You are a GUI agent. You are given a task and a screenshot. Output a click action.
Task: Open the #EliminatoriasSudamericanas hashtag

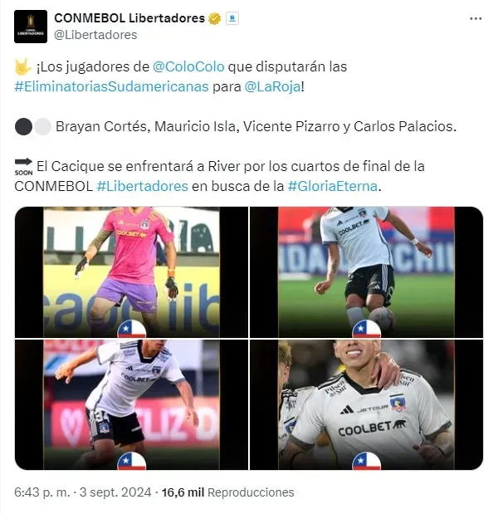coord(111,87)
